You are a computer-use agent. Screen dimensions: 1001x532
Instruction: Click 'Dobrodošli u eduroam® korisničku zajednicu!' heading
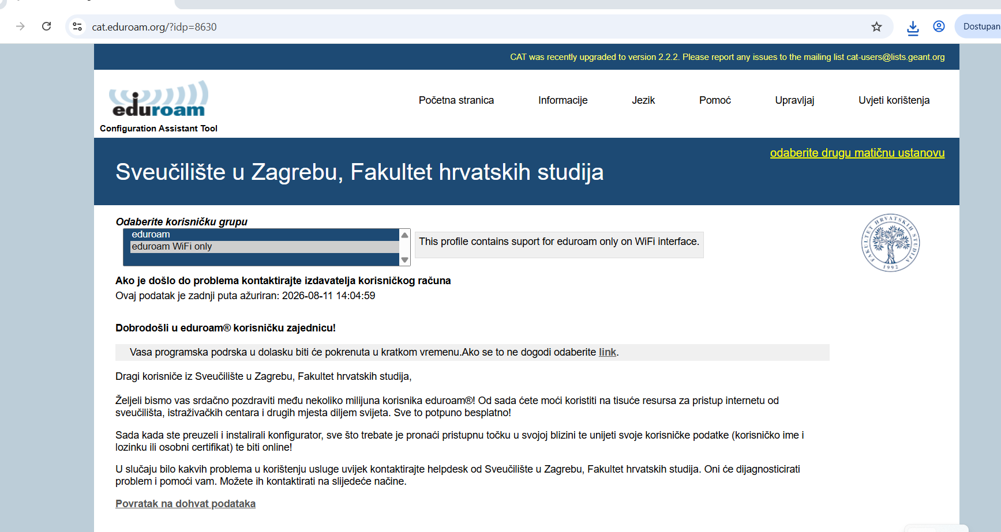point(226,328)
